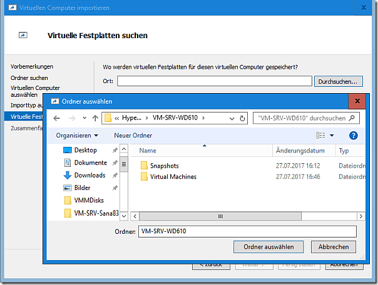Expand the Organisieren dropdown menu
The image size is (378, 285).
(77, 136)
